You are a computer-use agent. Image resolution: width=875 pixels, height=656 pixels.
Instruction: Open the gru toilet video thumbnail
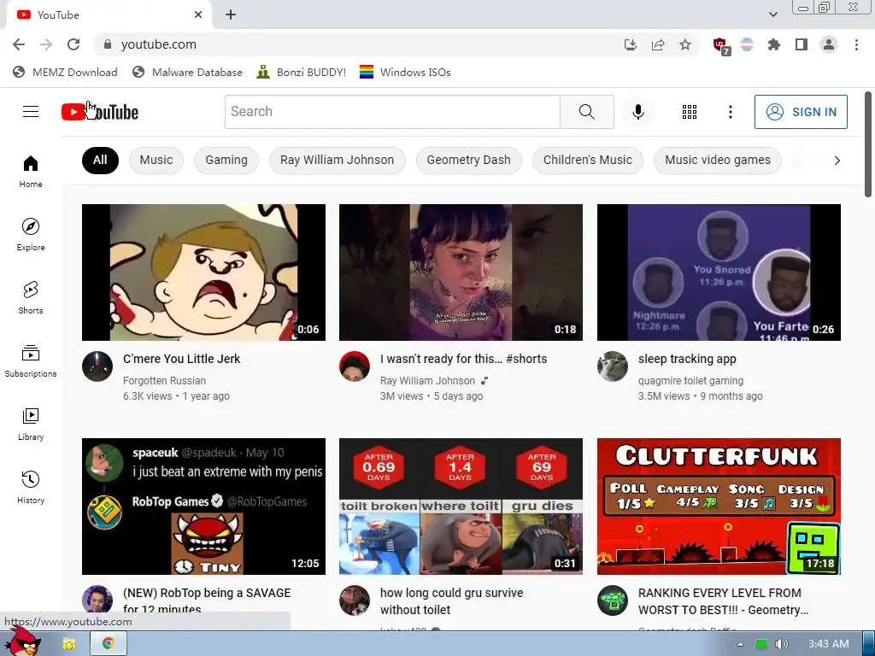(x=461, y=506)
